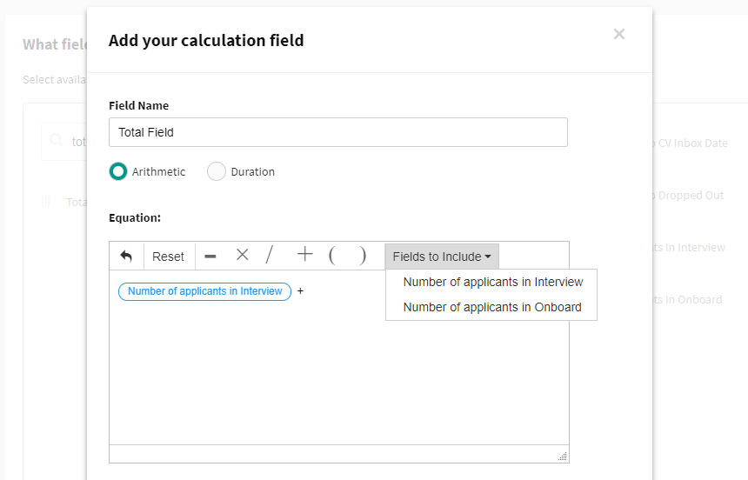Click the In Interview field in background
This screenshot has width=748, height=480.
tap(689, 247)
